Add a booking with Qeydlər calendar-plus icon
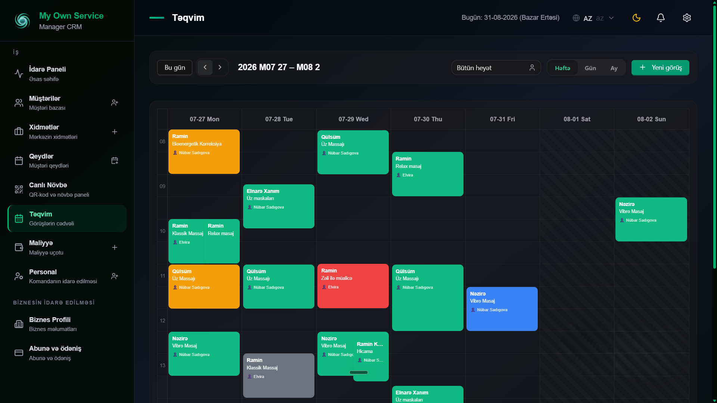The width and height of the screenshot is (717, 403). 115,160
